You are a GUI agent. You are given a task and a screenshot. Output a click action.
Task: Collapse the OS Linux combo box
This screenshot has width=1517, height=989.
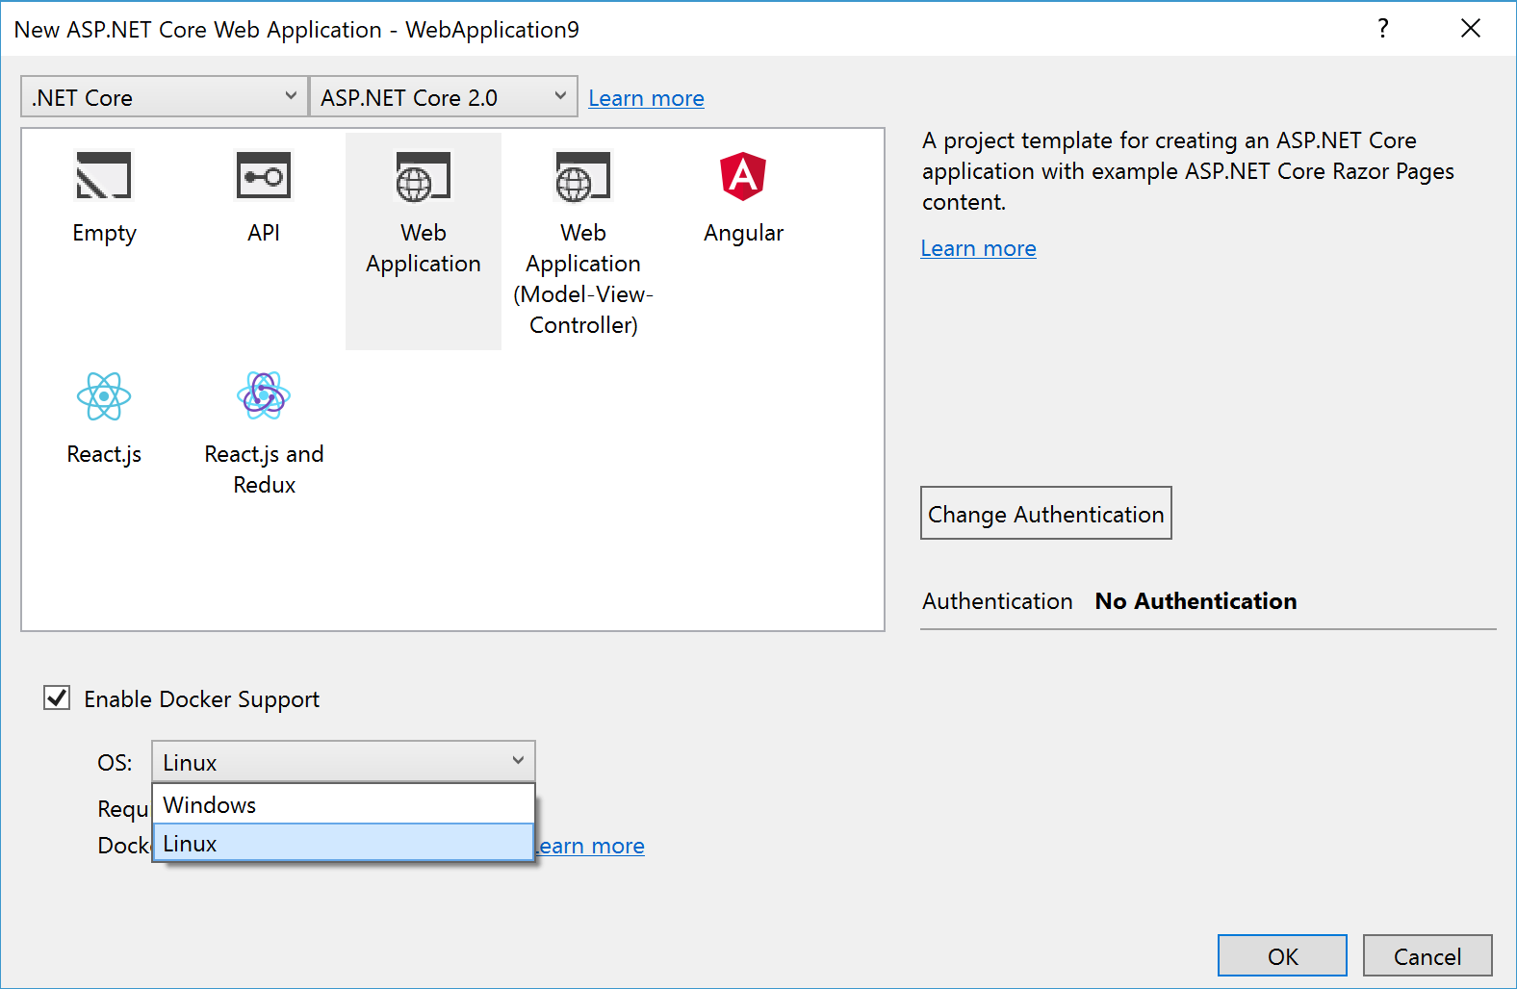(x=344, y=762)
